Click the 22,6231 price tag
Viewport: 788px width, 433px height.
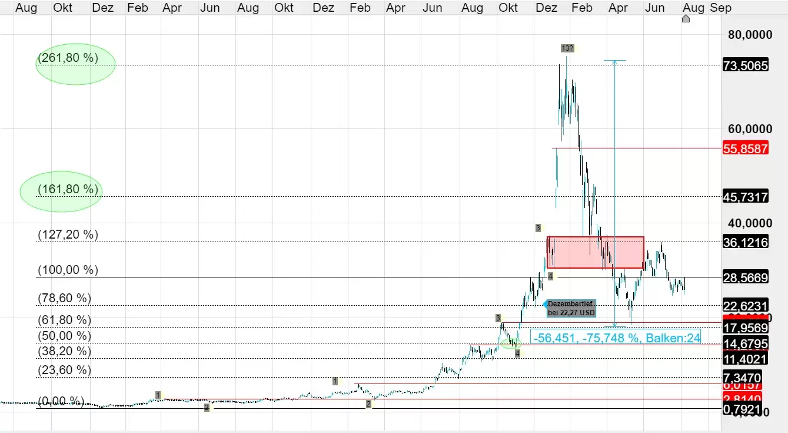coord(746,305)
